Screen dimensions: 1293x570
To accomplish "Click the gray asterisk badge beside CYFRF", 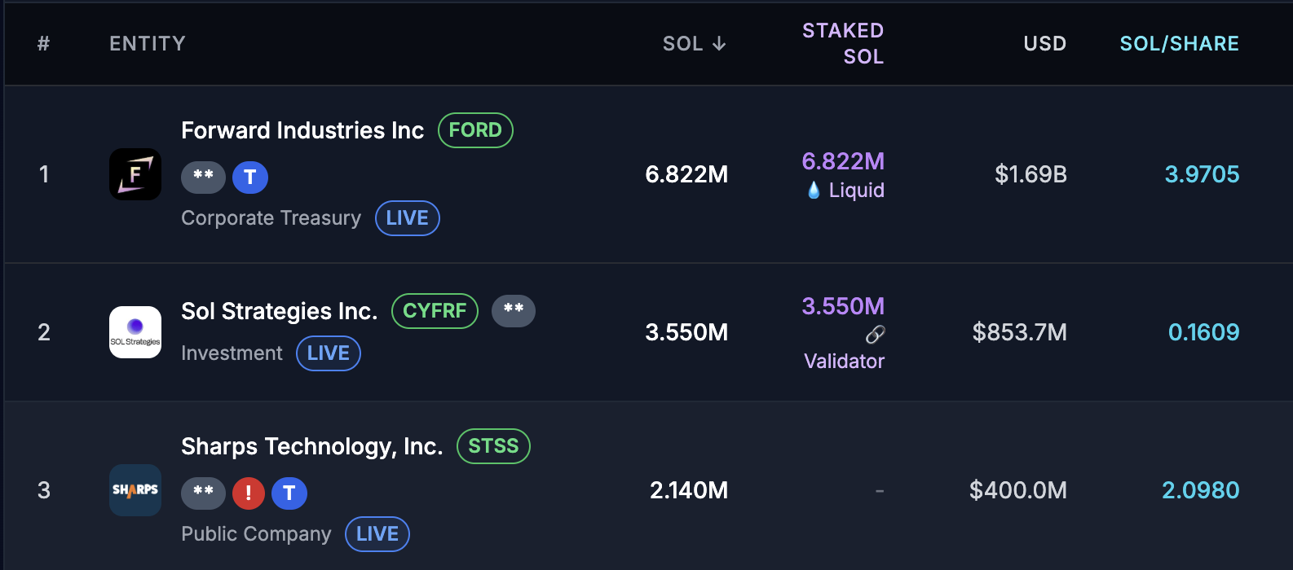I will pos(514,310).
